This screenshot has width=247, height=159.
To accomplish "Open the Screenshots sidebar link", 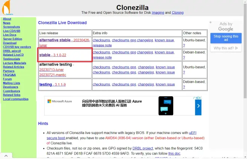I will click(x=12, y=27).
